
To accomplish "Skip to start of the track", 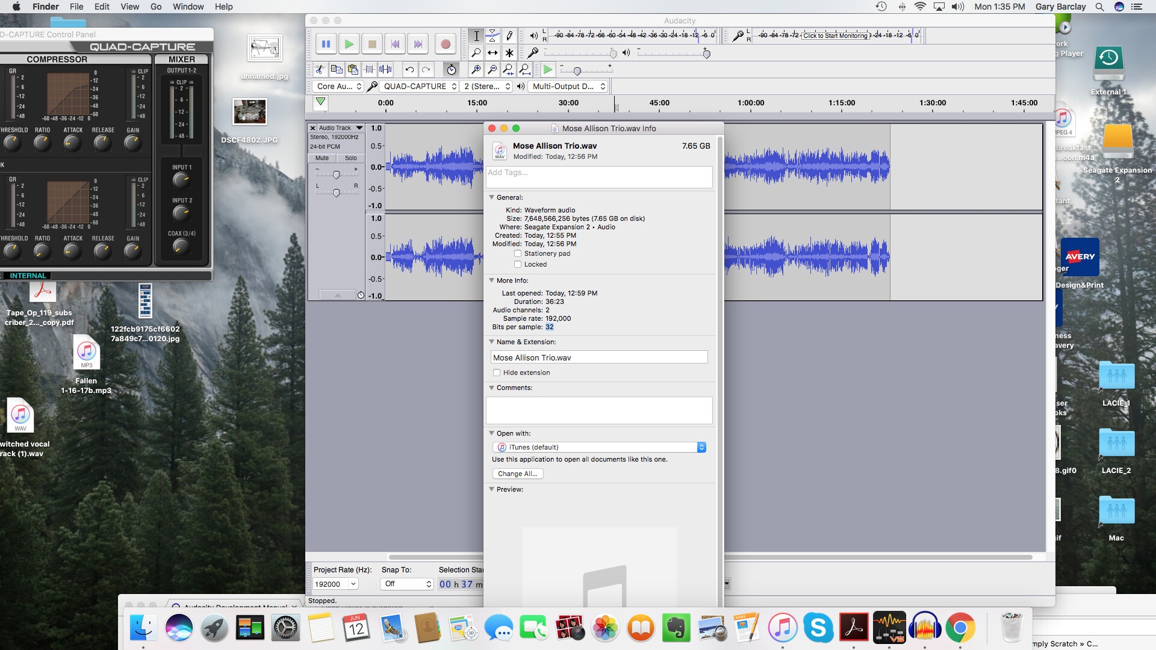I will (395, 44).
